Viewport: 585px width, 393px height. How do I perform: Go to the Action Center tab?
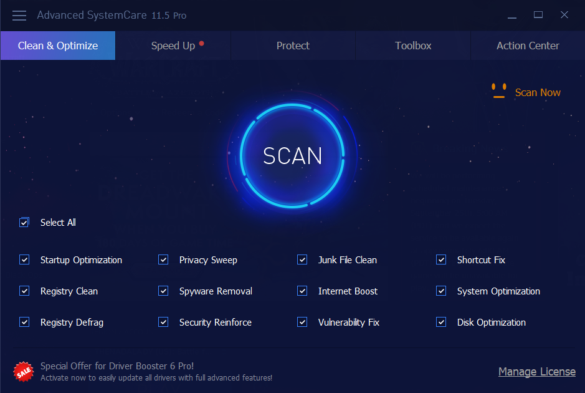point(528,46)
